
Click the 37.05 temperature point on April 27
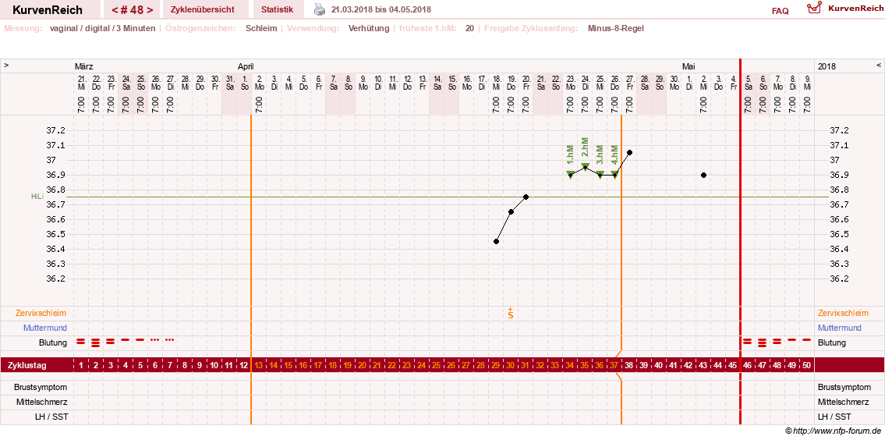[x=629, y=152]
